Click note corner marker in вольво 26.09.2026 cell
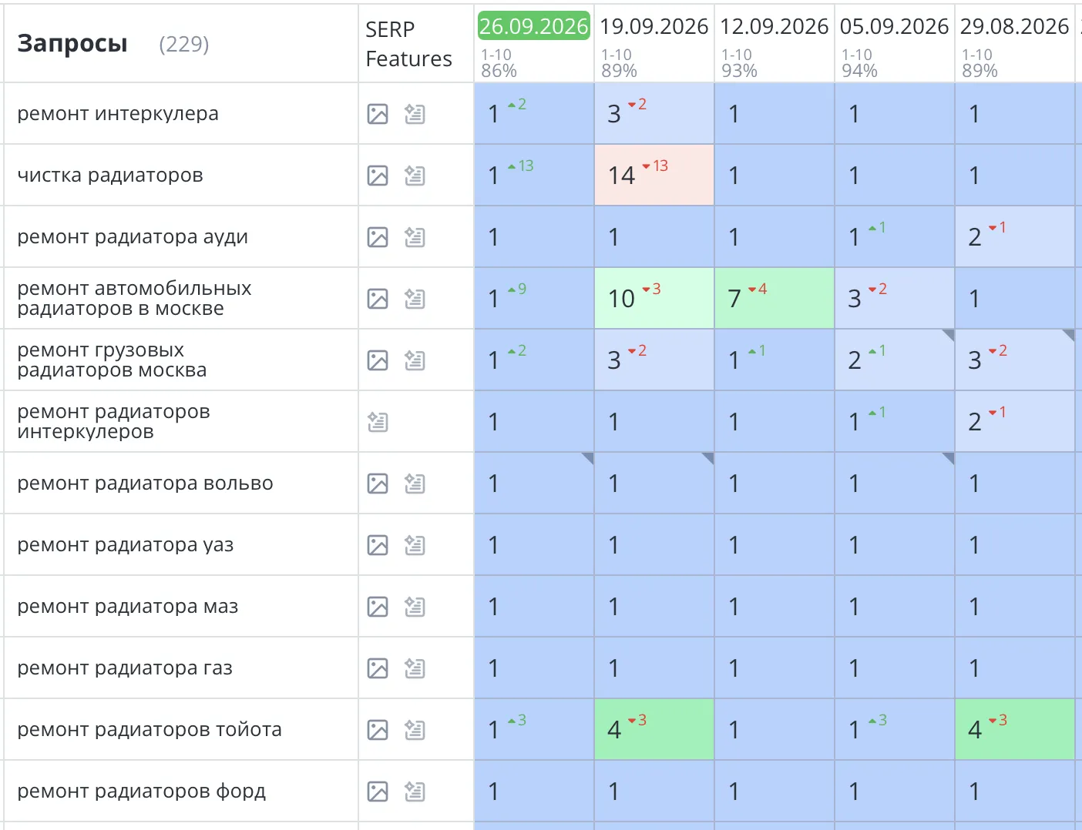This screenshot has height=830, width=1082. 587,459
